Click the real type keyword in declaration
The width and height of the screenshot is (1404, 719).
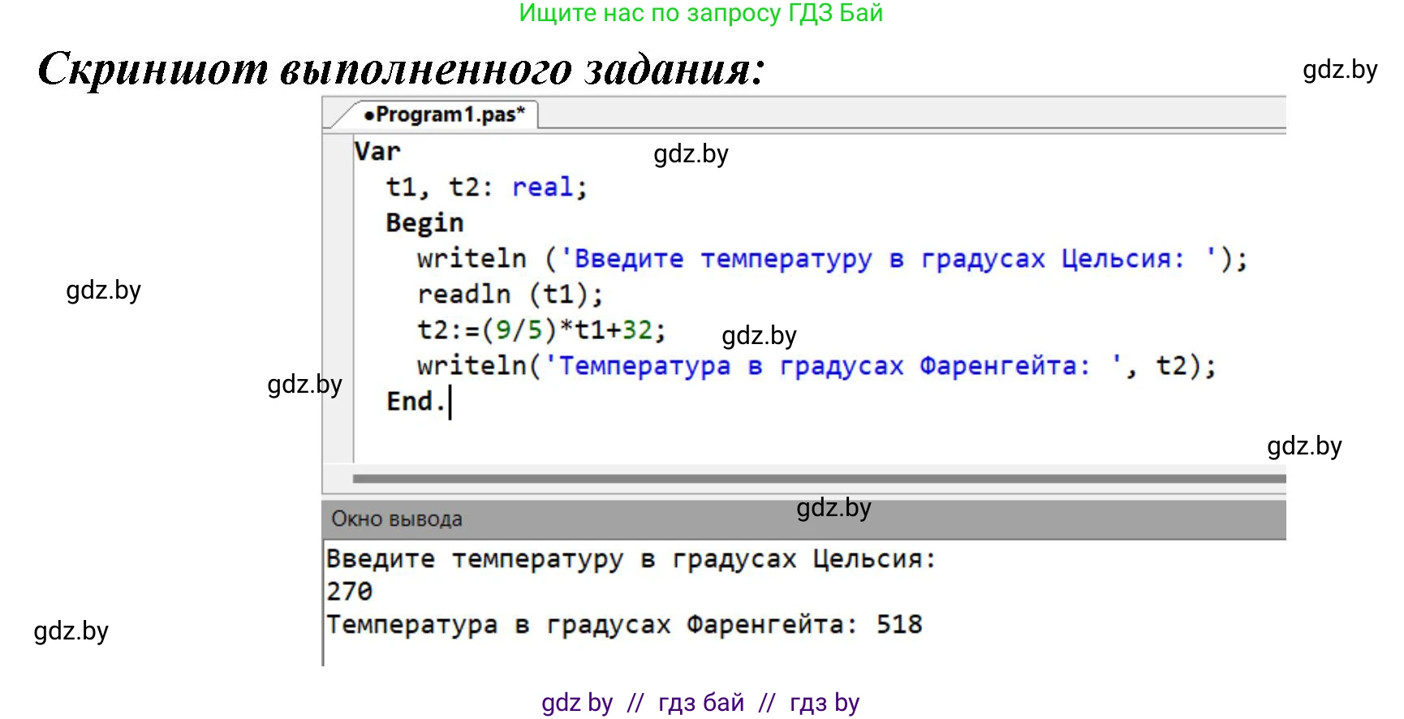(x=541, y=187)
